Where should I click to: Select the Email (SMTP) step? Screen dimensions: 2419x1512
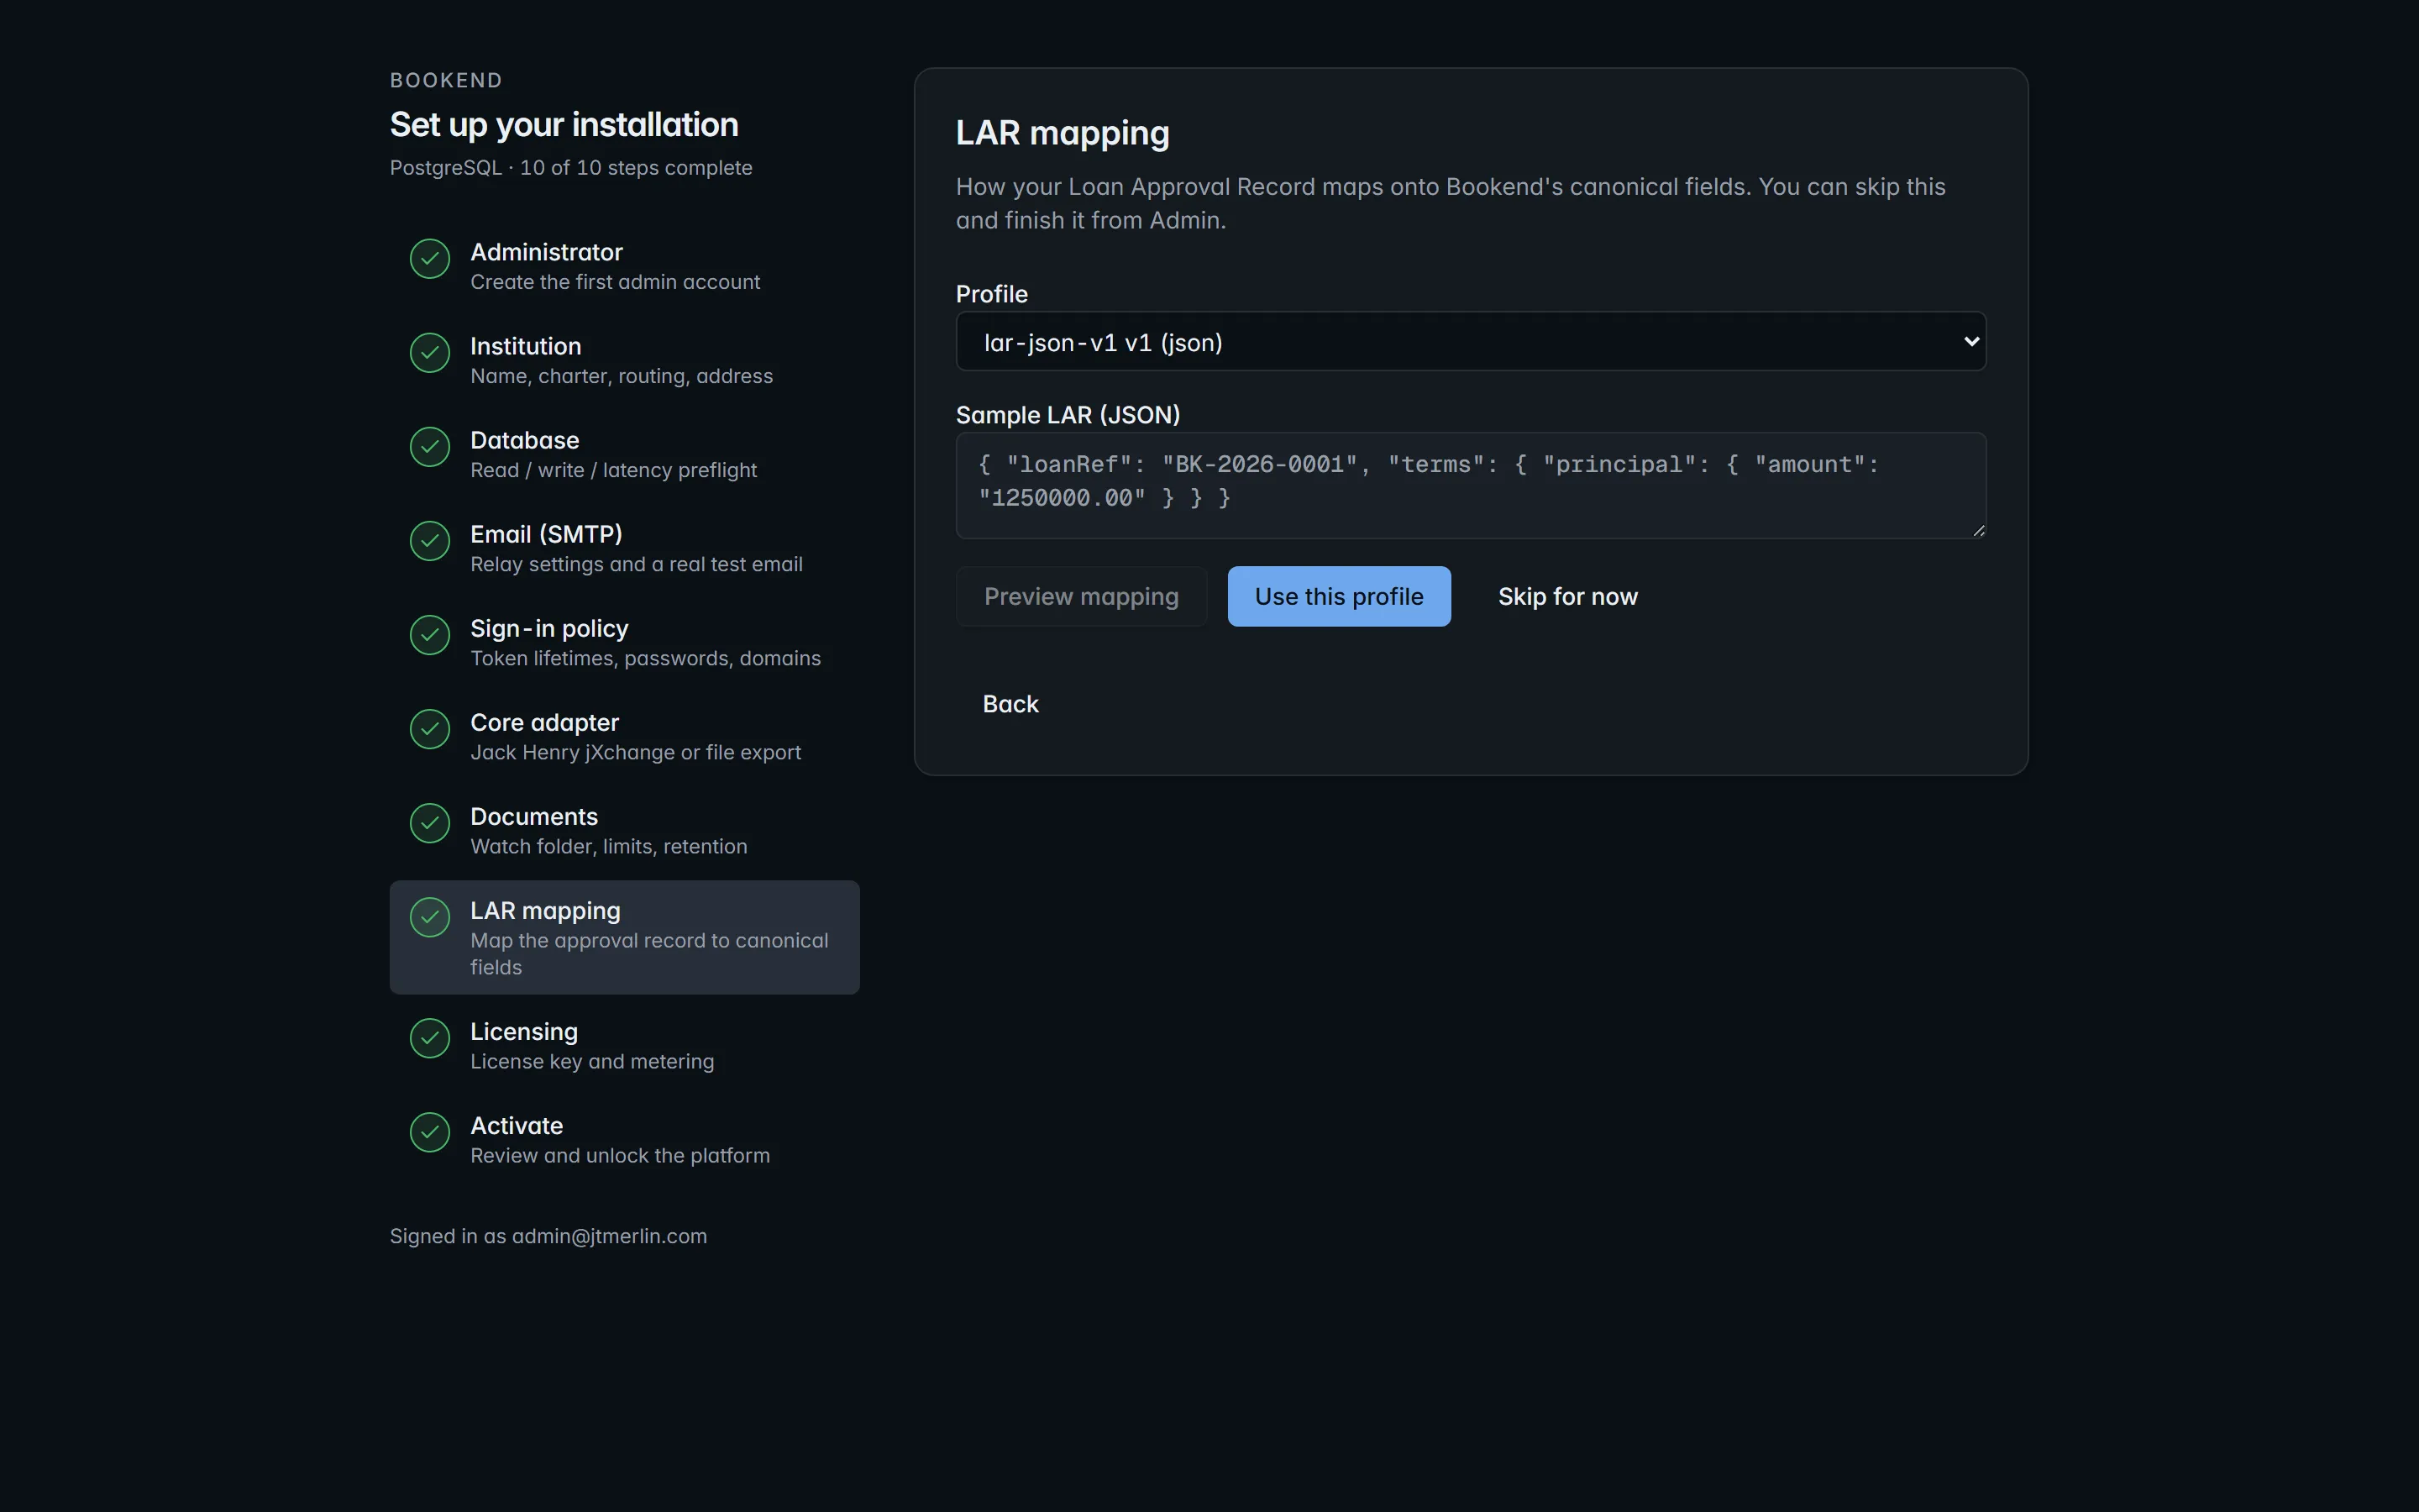(624, 549)
